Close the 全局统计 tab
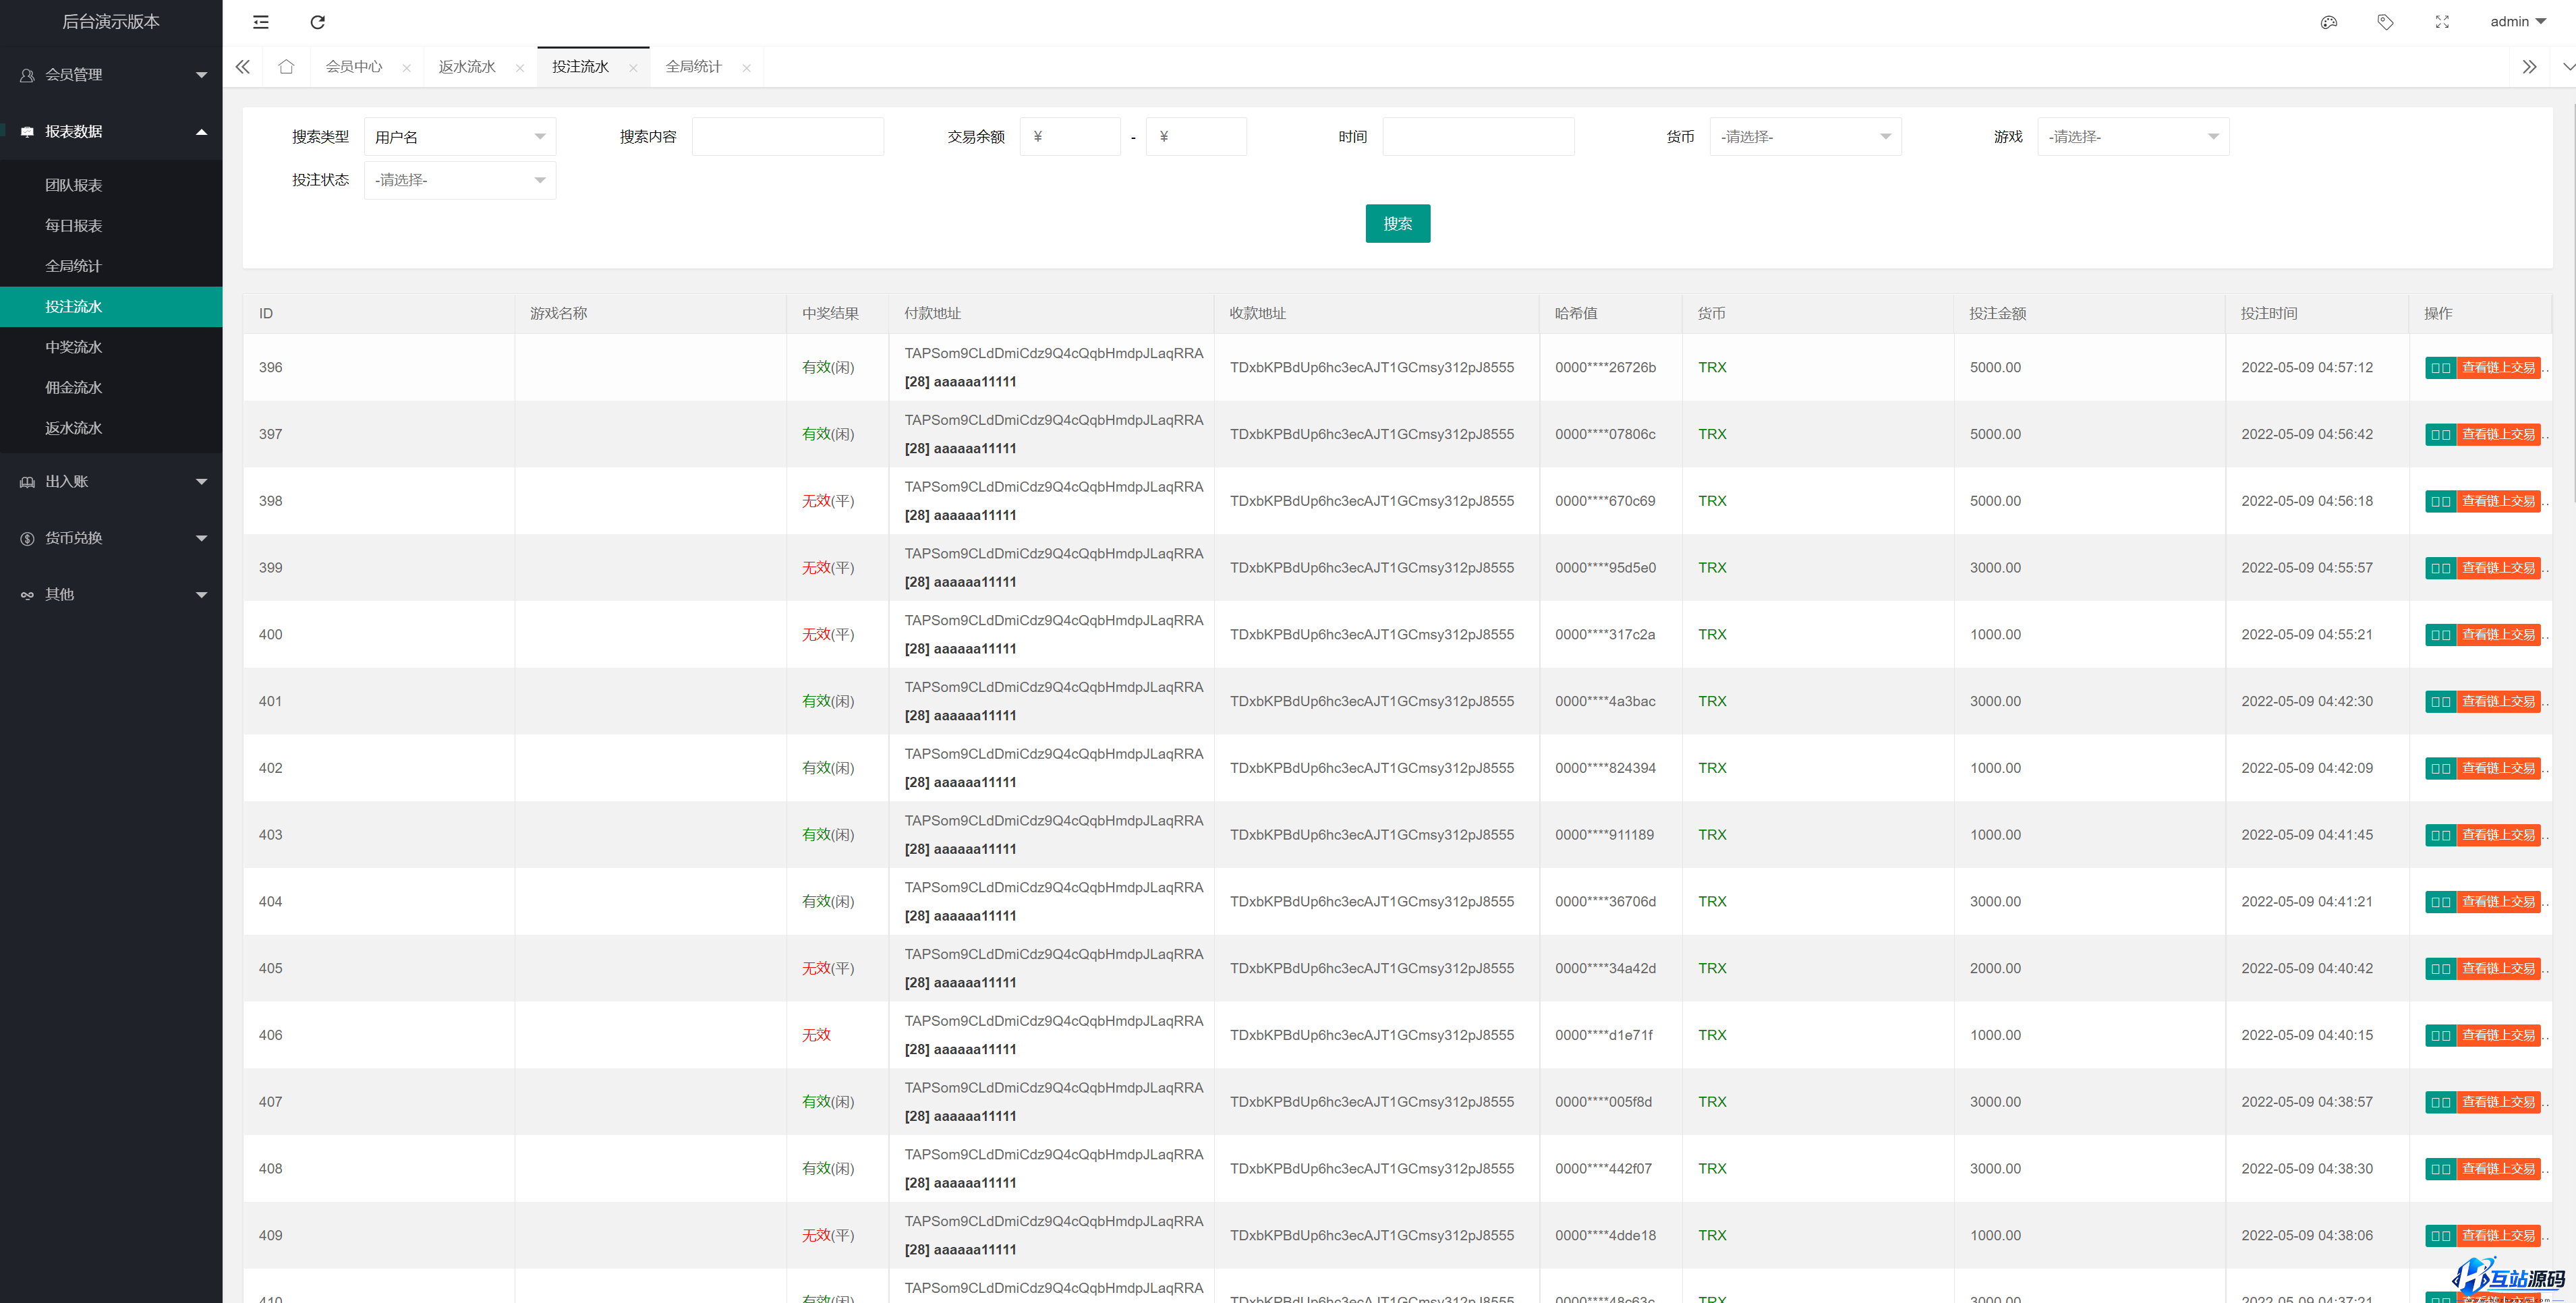The image size is (2576, 1303). click(746, 68)
